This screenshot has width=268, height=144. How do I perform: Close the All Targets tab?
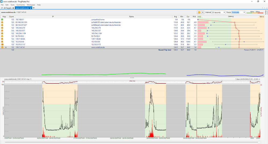[13, 8]
